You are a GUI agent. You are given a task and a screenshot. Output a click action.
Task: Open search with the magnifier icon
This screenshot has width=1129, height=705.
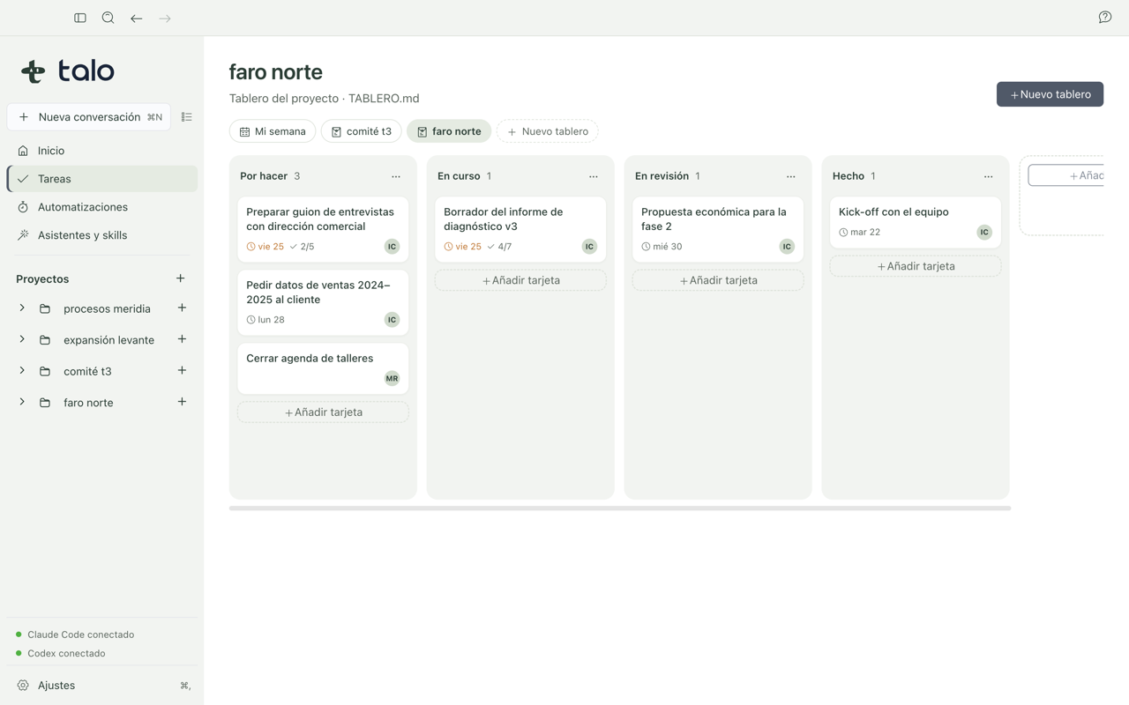click(108, 18)
